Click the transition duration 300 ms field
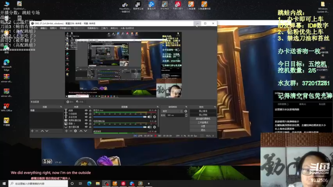333x187 pixels. click(175, 115)
